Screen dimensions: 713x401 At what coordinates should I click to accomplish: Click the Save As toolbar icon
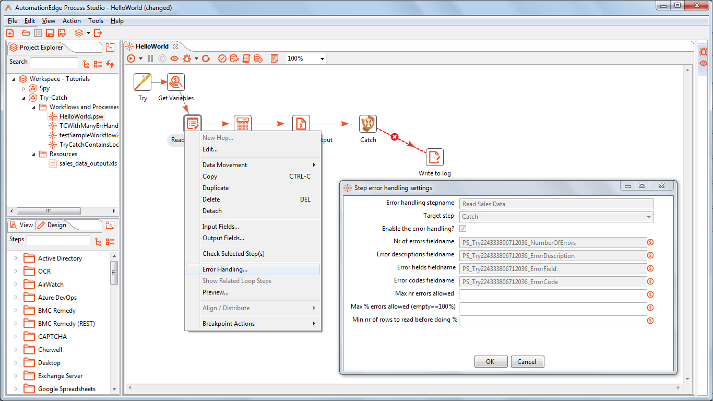click(62, 33)
